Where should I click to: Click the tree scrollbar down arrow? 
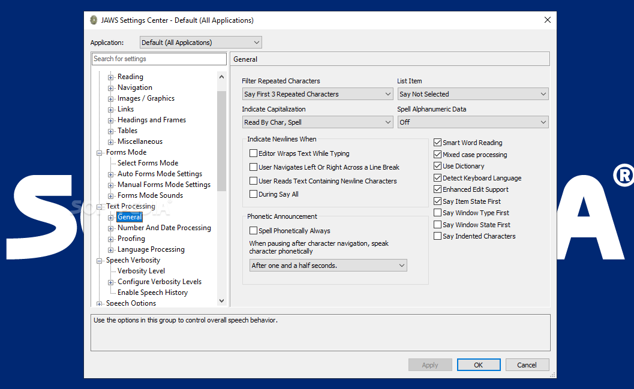tap(221, 301)
